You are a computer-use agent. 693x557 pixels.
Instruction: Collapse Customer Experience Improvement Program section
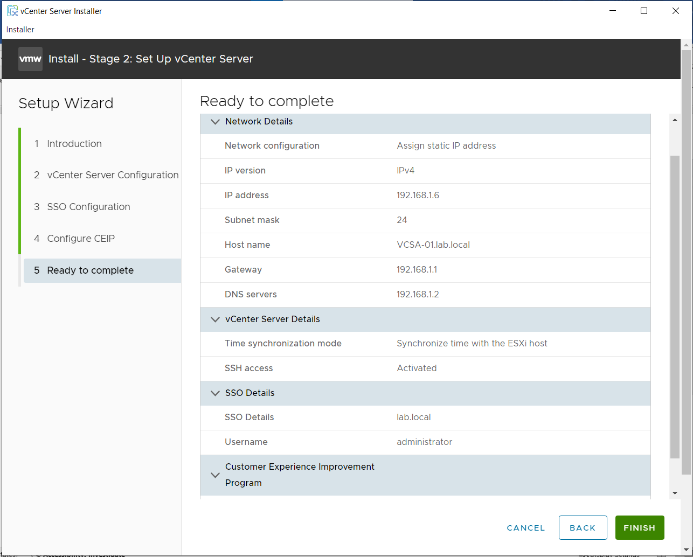pyautogui.click(x=216, y=475)
